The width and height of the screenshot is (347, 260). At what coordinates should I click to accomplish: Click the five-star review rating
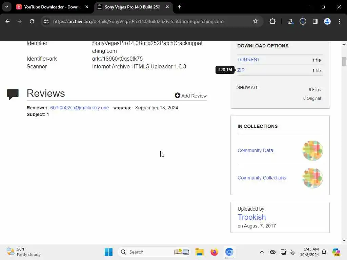[x=122, y=108]
